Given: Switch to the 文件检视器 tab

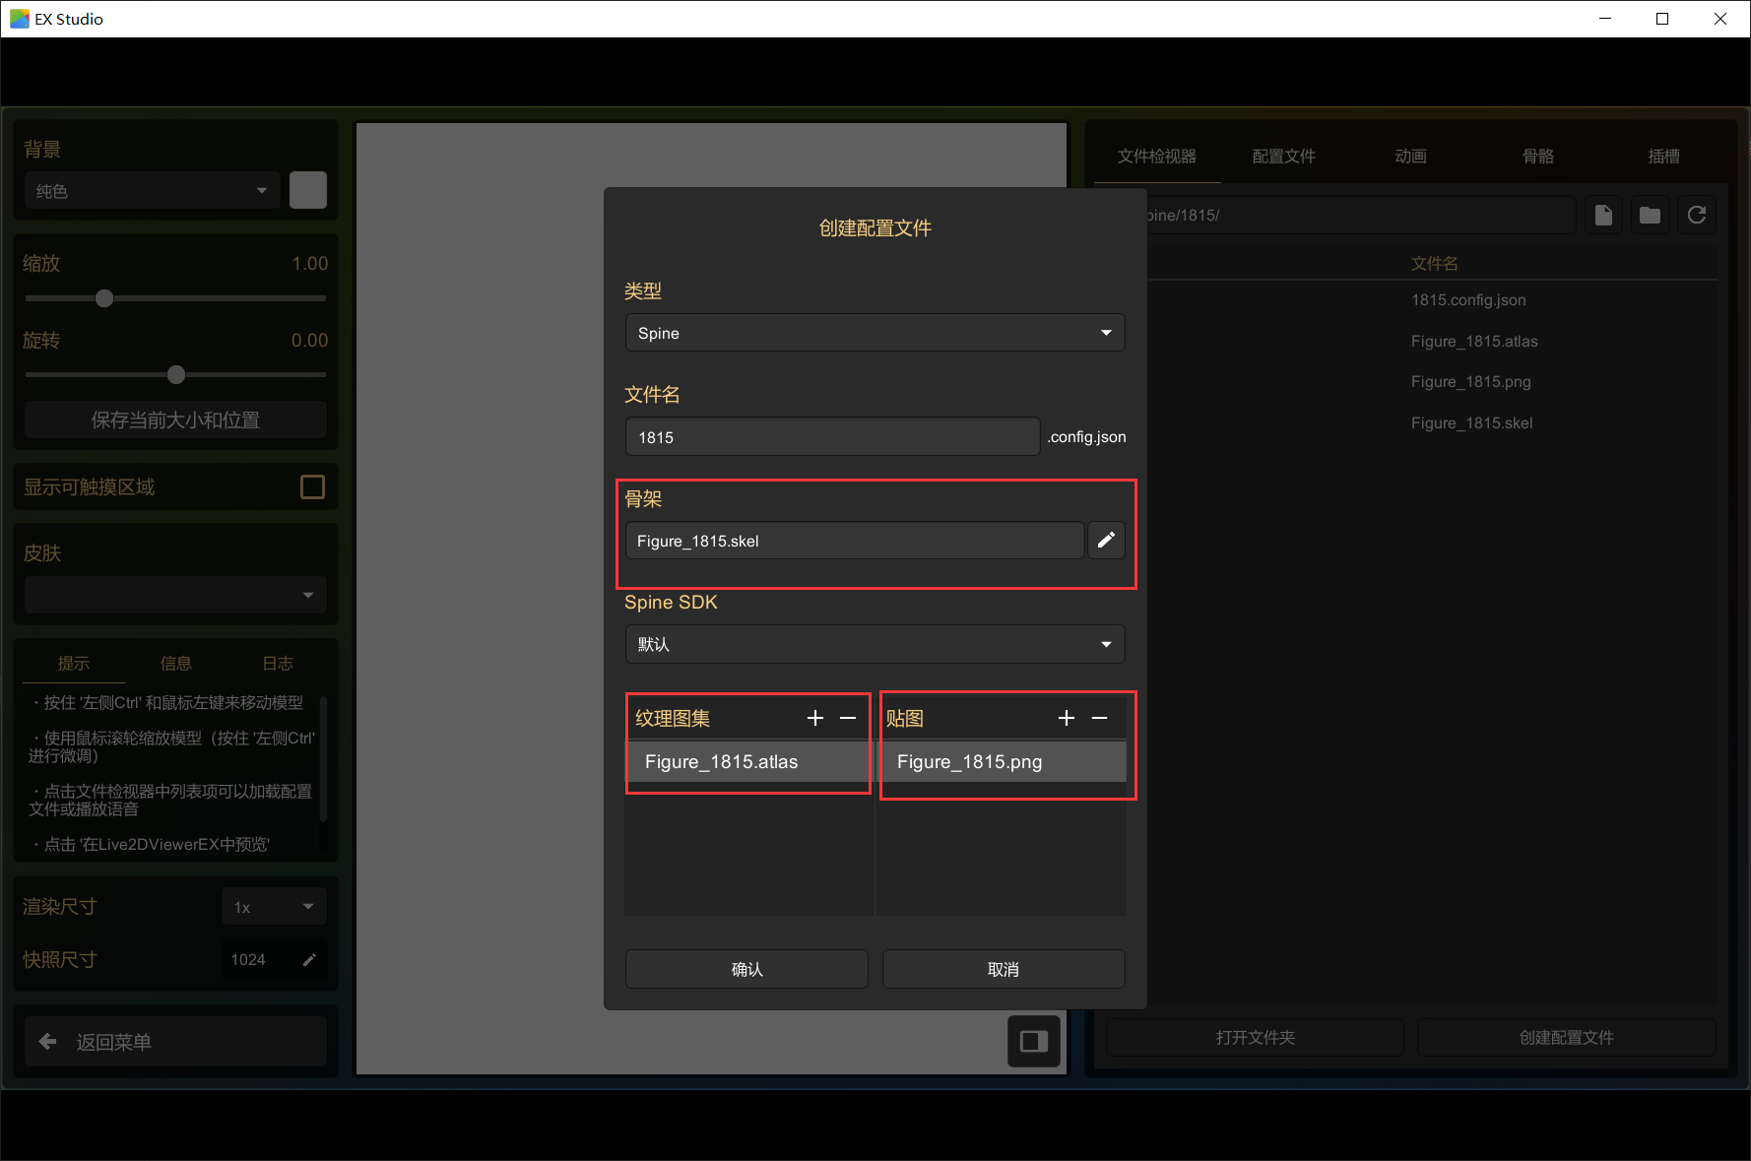Looking at the screenshot, I should 1157,156.
